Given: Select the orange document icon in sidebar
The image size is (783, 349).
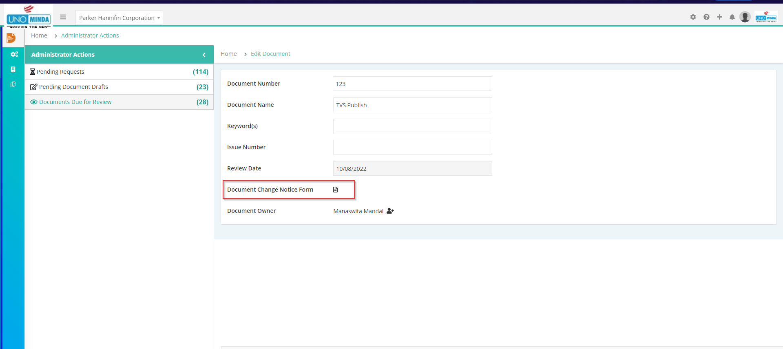Looking at the screenshot, I should click(11, 38).
